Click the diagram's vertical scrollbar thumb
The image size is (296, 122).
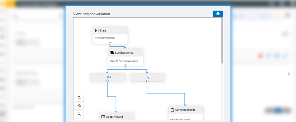[222, 40]
